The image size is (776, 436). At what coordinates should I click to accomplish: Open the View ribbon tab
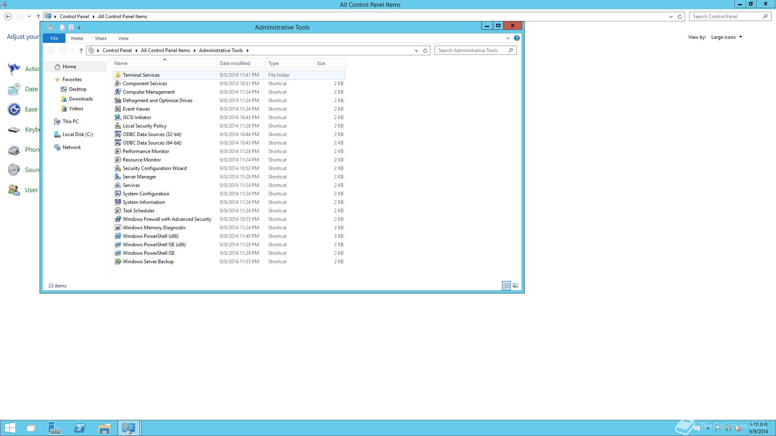pos(123,38)
